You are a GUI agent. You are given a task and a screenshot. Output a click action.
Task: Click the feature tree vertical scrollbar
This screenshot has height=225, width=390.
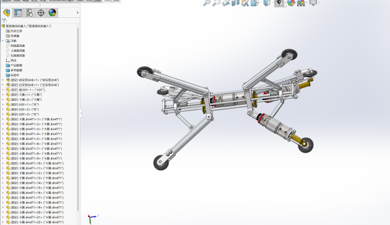pyautogui.click(x=78, y=119)
